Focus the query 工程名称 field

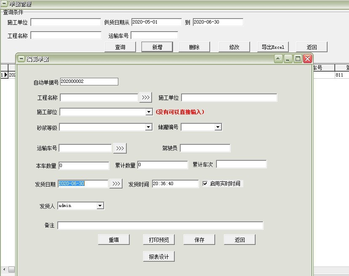click(x=66, y=35)
